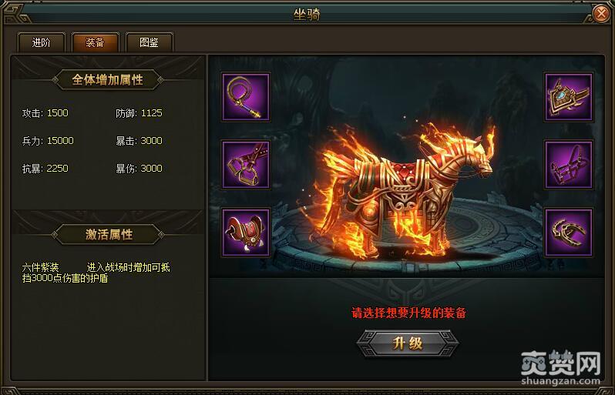
Task: Open the 装备 tab
Action: pos(95,42)
